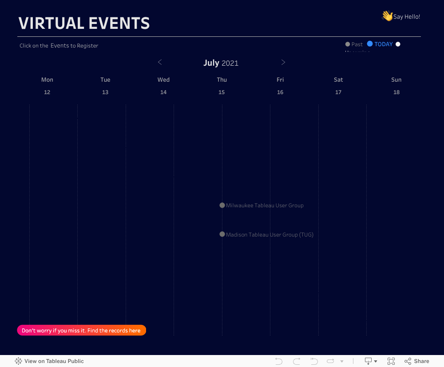Select Sat column header
444x367 pixels.
[x=338, y=79]
